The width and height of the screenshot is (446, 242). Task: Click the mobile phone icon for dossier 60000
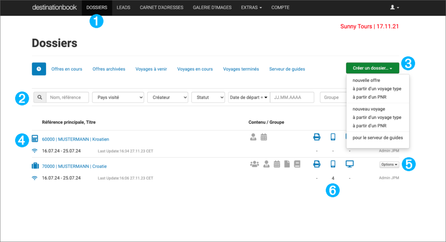[333, 137]
